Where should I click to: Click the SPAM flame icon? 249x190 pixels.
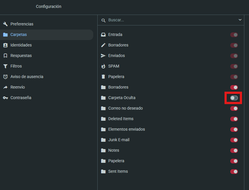coord(103,66)
